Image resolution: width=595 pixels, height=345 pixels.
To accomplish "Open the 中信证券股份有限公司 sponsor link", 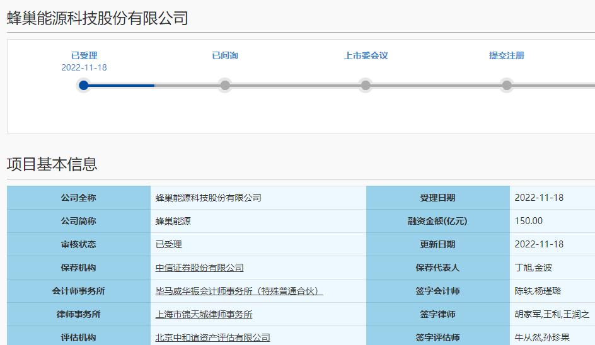I will (x=199, y=268).
